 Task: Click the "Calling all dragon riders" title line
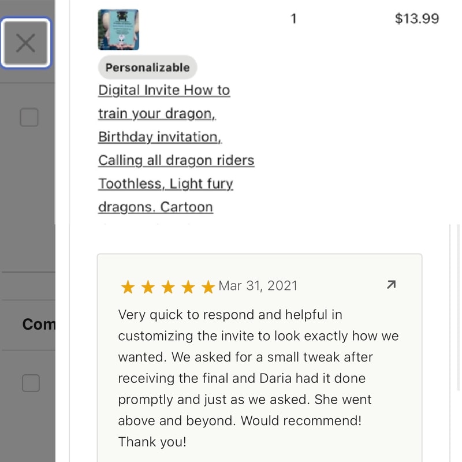pyautogui.click(x=176, y=160)
